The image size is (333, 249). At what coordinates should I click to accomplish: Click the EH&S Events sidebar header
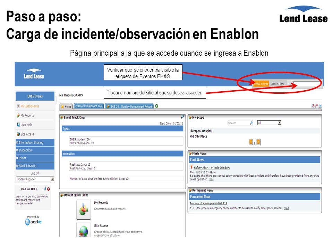coord(35,96)
